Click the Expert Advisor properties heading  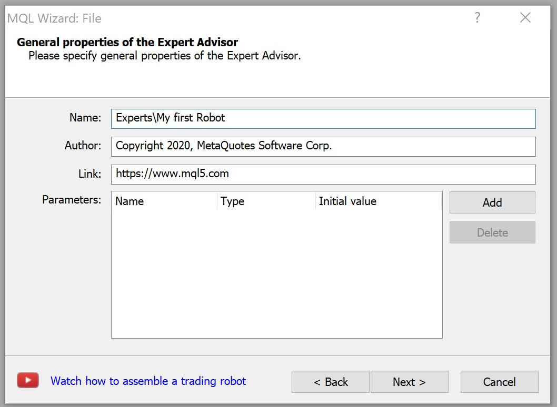pos(127,42)
